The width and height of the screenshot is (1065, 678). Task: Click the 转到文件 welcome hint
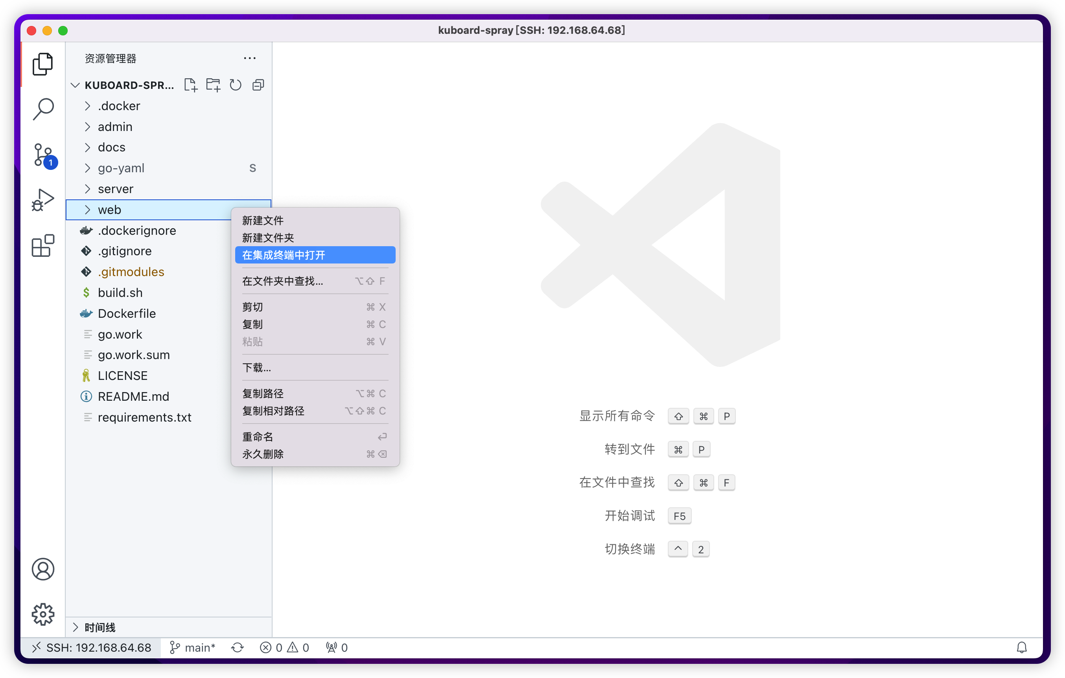pos(630,450)
